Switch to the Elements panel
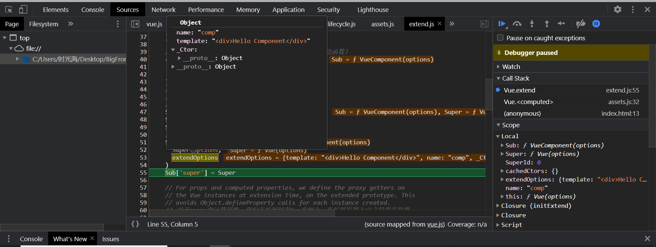656x247 pixels. click(56, 10)
